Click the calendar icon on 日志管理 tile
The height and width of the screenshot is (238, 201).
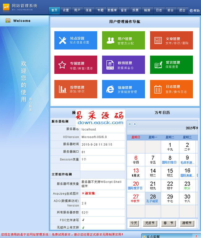tap(158, 89)
